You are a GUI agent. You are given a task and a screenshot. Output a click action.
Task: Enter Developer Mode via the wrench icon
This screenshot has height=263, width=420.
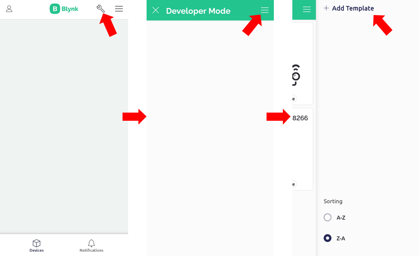[x=101, y=8]
